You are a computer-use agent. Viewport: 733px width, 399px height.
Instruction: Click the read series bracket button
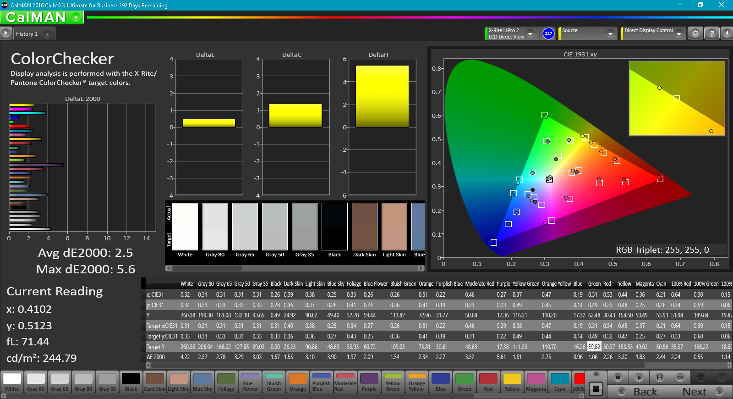[x=660, y=377]
